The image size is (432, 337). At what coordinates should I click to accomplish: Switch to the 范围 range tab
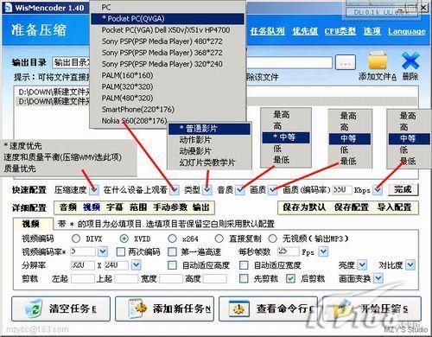pyautogui.click(x=138, y=207)
